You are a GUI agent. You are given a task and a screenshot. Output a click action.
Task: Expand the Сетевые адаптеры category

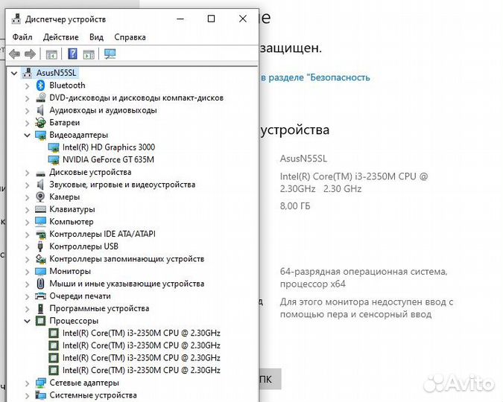[x=28, y=383]
